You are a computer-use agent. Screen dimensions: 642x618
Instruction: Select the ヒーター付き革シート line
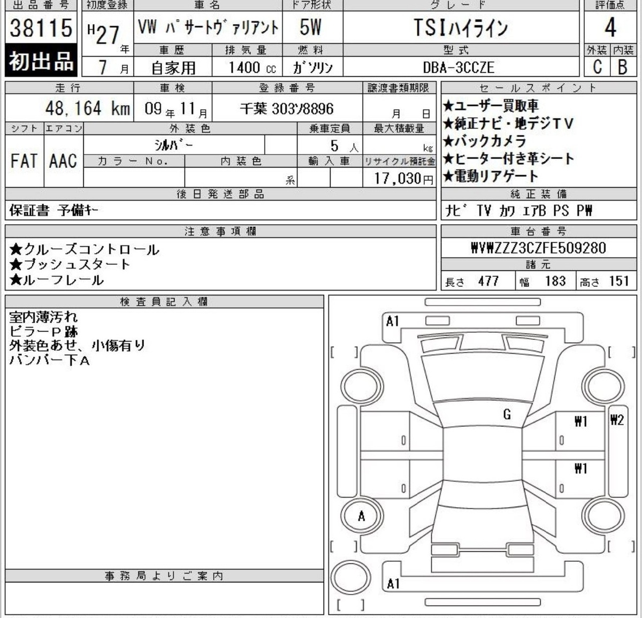click(508, 158)
